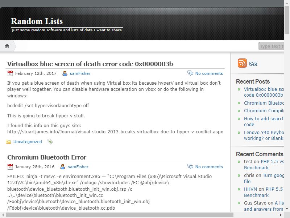Click the scroll down arrow of vertical scrollbar
This screenshot has width=290, height=218.
pos(287,209)
